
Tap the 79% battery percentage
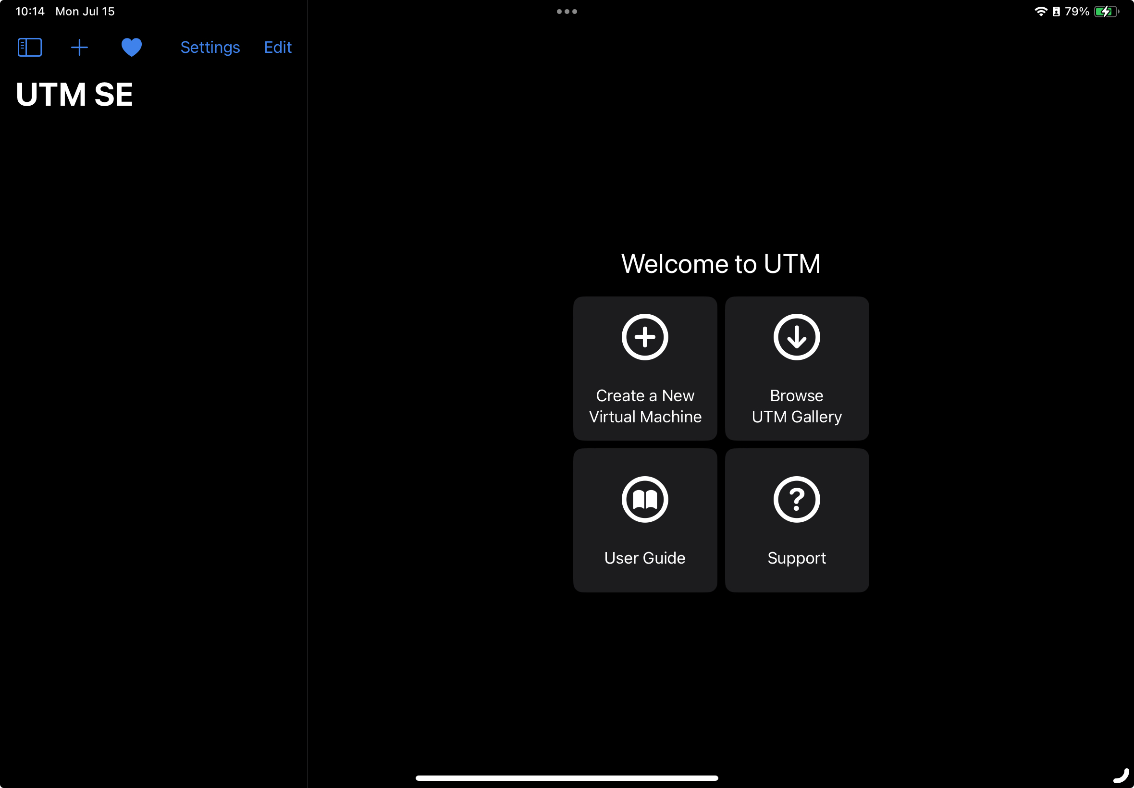tap(1077, 12)
